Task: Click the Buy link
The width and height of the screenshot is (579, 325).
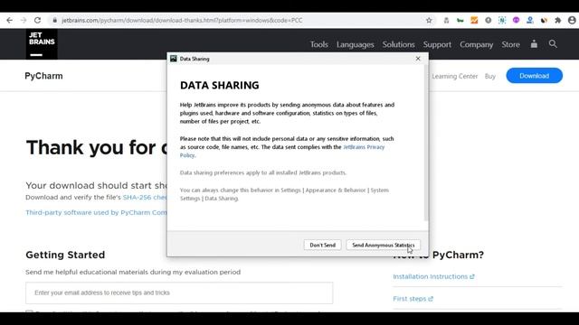Action: tap(490, 76)
